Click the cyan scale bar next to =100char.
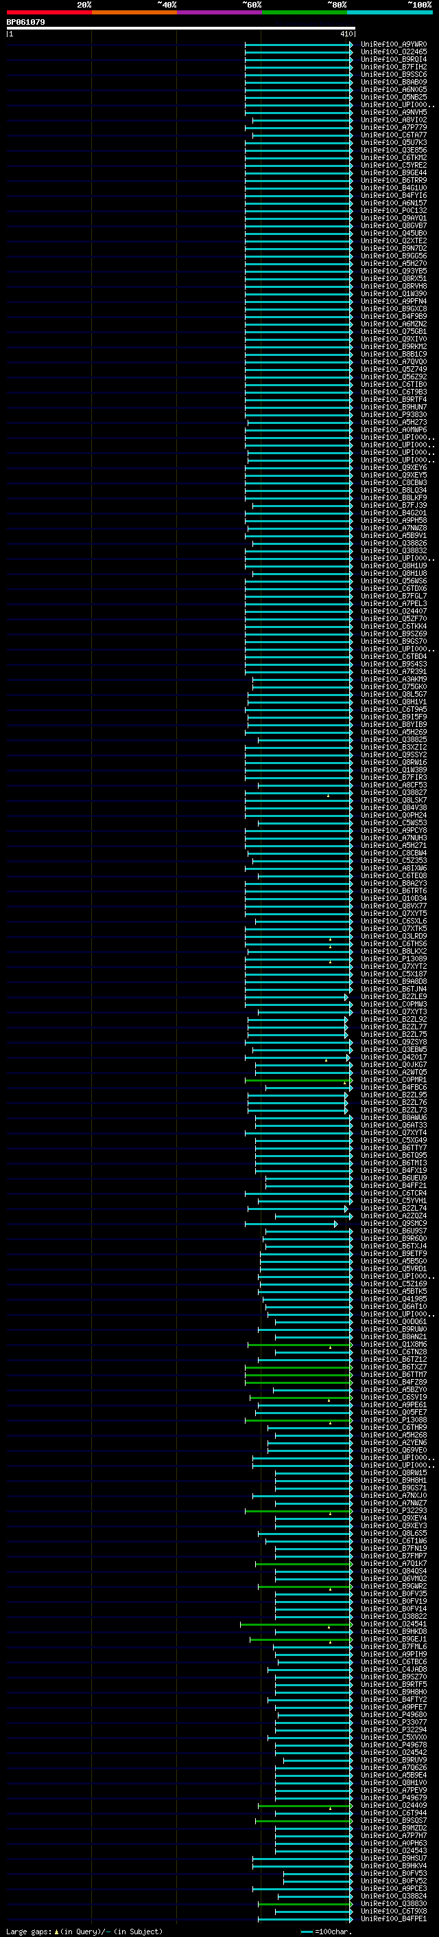This screenshot has width=439, height=1937. point(307,1932)
